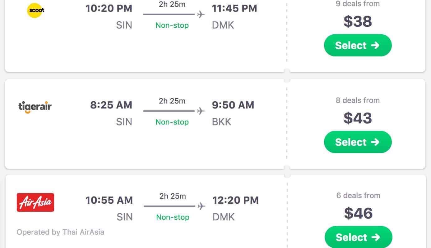Screen dimensions: 431x248
Task: Open the "6 deals from" text
Action: 358,196
